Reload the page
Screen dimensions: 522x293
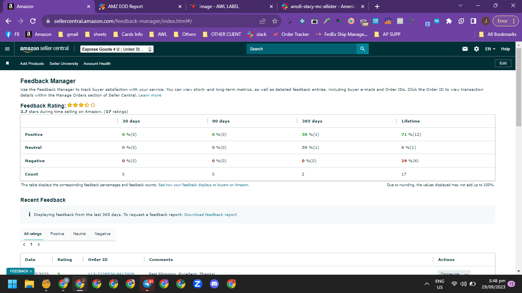click(33, 21)
